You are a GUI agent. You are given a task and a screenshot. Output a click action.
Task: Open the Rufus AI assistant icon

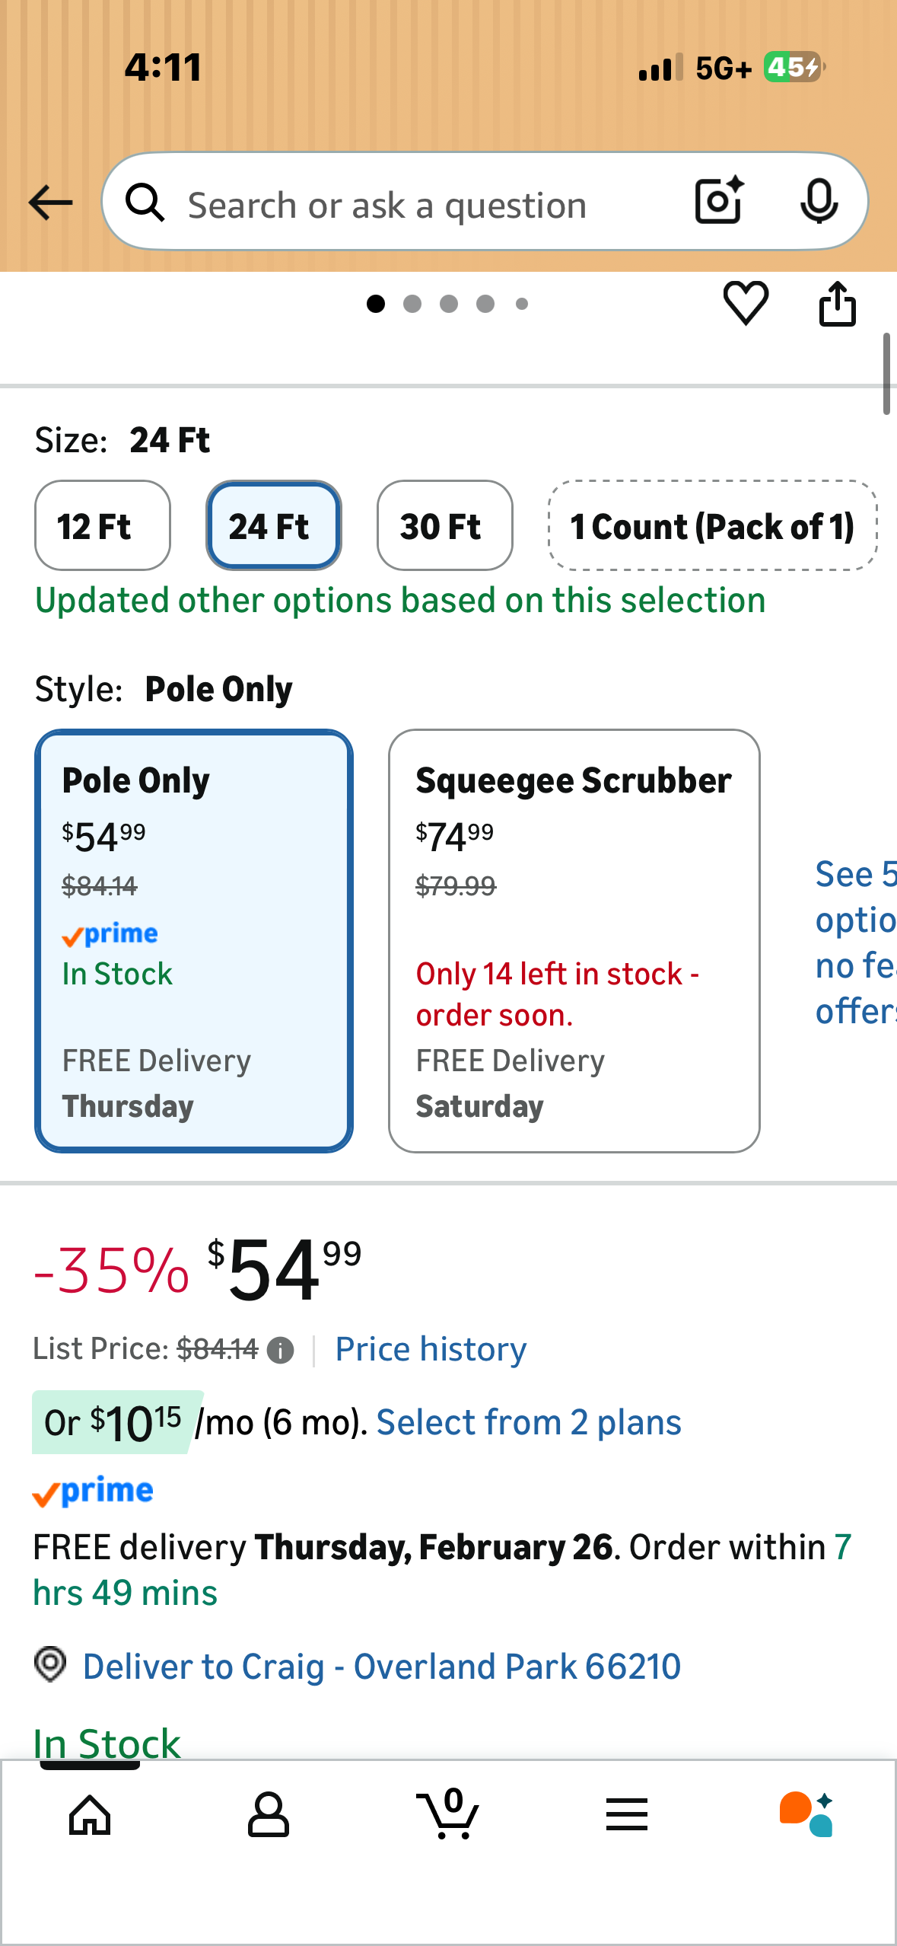click(806, 1814)
